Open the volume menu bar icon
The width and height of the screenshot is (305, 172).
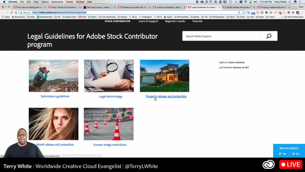[x=255, y=2]
